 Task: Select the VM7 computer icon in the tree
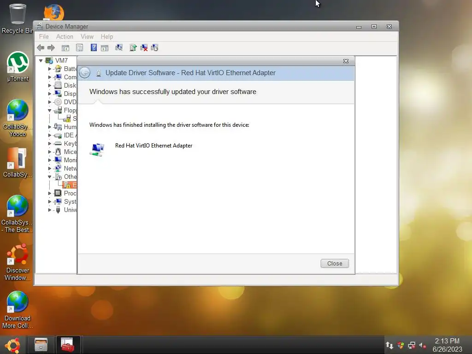49,60
